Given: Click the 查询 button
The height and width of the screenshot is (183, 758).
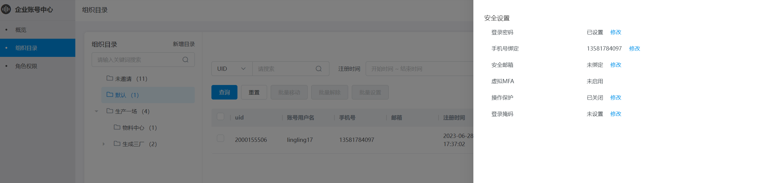Looking at the screenshot, I should click(x=224, y=92).
